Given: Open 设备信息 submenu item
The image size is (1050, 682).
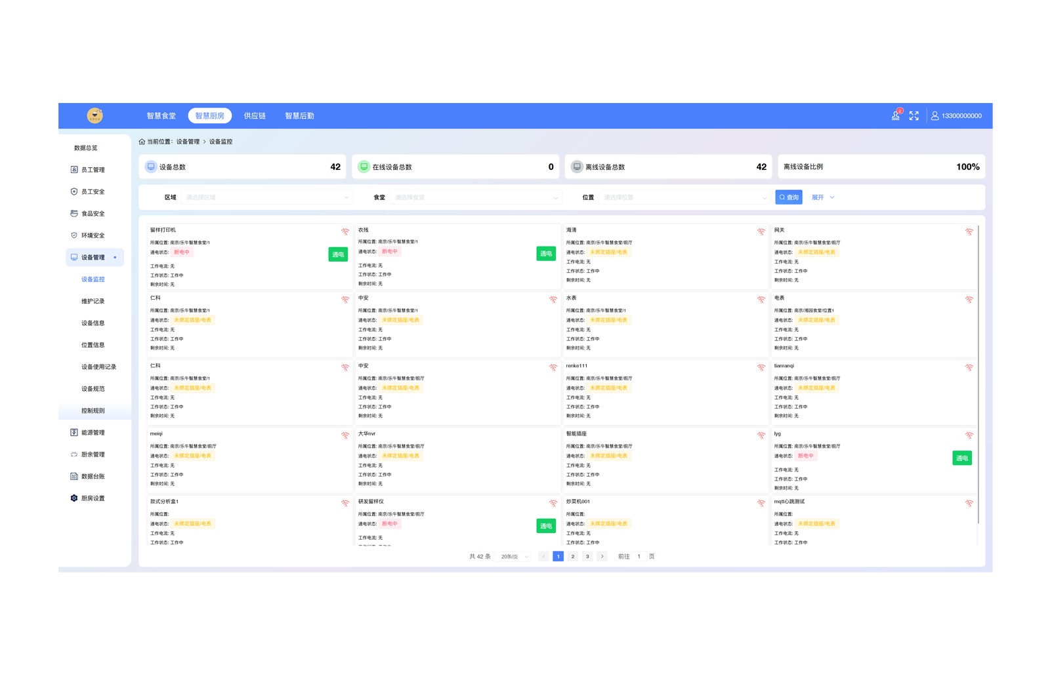Looking at the screenshot, I should (93, 323).
